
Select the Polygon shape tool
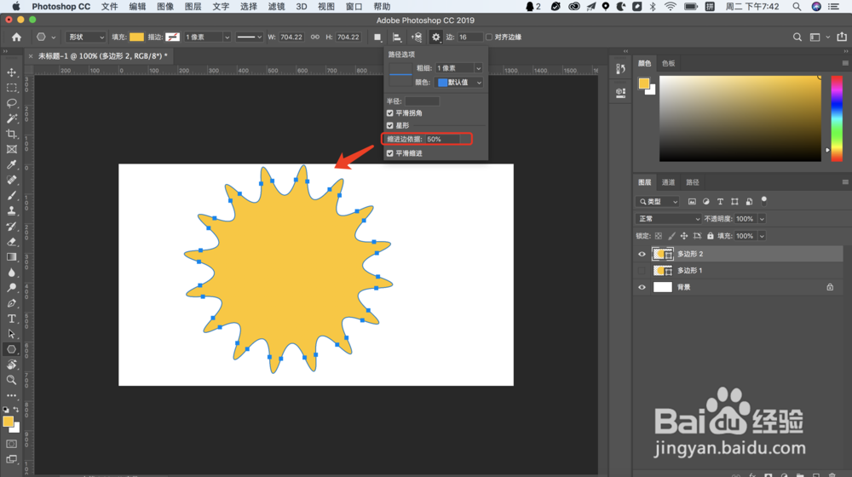coord(11,349)
